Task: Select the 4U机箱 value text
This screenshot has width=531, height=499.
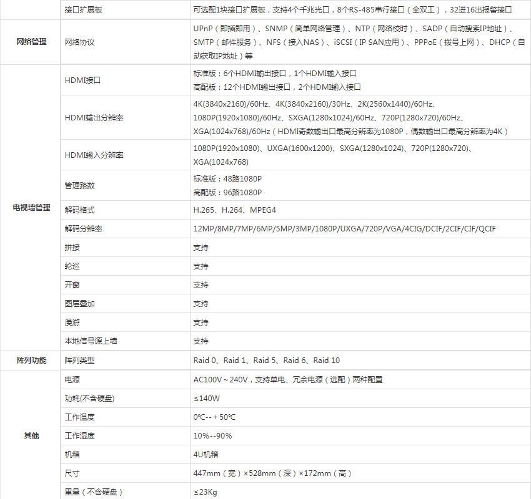Action: 206,454
